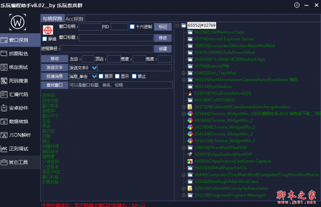Expand the FastStoneScreenCapturePanel tree node
This screenshot has height=207, width=321.
point(184,79)
